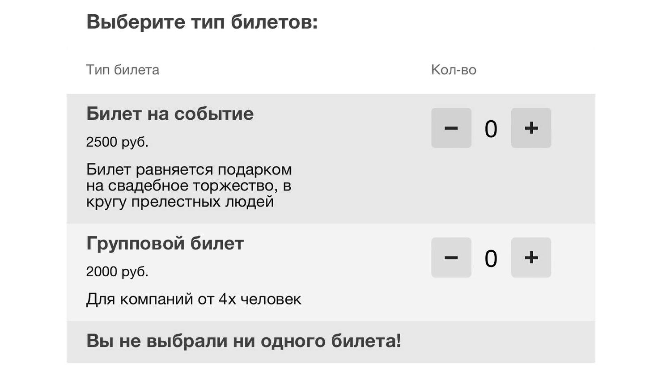Click the "2500 руб." price label
Image resolution: width=662 pixels, height=372 pixels.
click(x=118, y=141)
